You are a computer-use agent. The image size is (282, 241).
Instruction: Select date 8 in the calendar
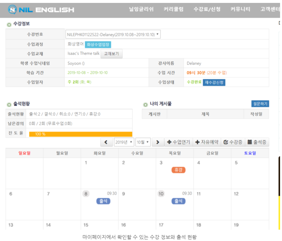point(86,194)
